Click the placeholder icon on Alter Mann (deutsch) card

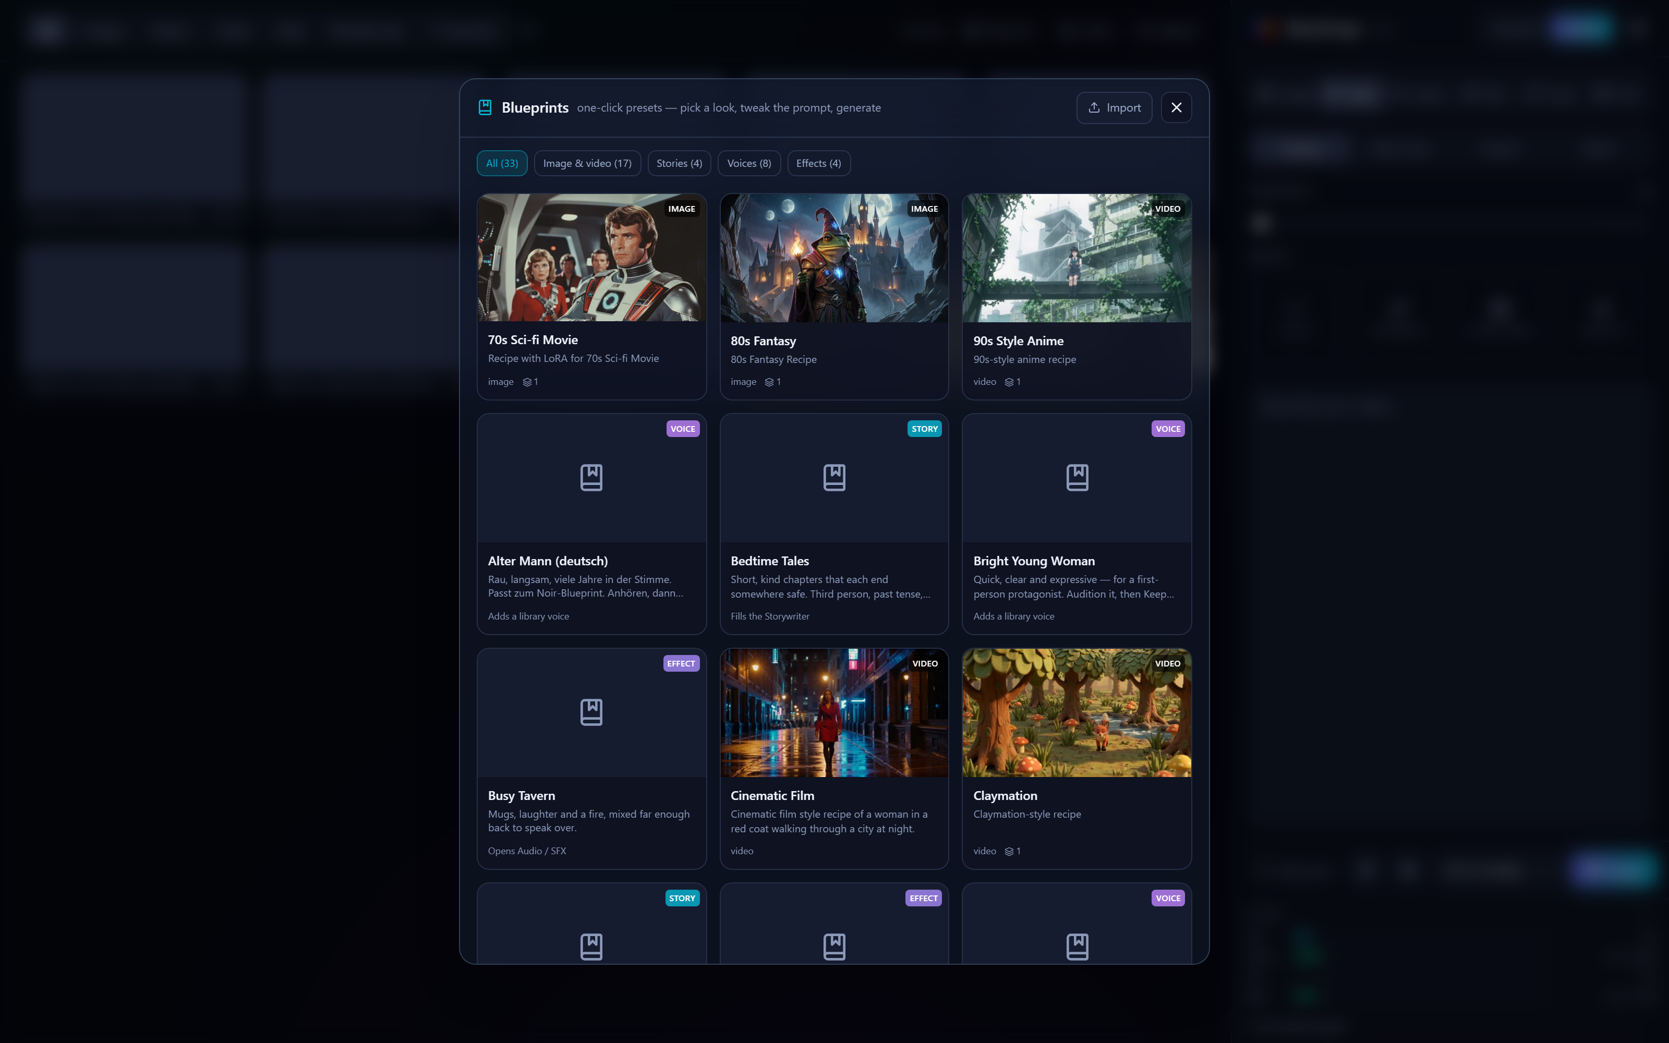(591, 477)
